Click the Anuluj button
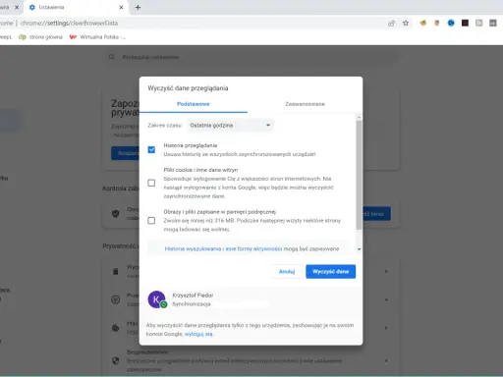 tap(287, 272)
